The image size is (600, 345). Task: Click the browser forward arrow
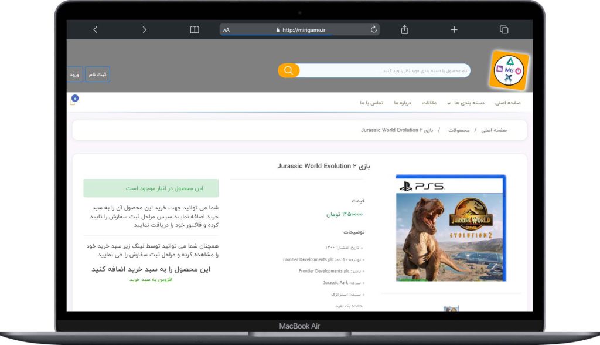(x=145, y=30)
